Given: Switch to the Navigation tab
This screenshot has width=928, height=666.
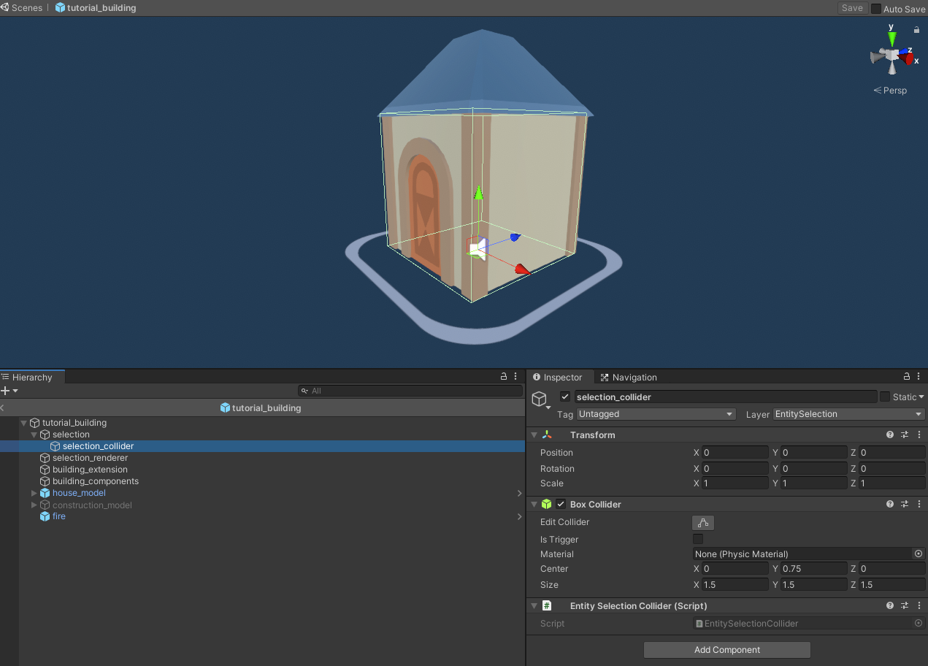Looking at the screenshot, I should click(628, 378).
